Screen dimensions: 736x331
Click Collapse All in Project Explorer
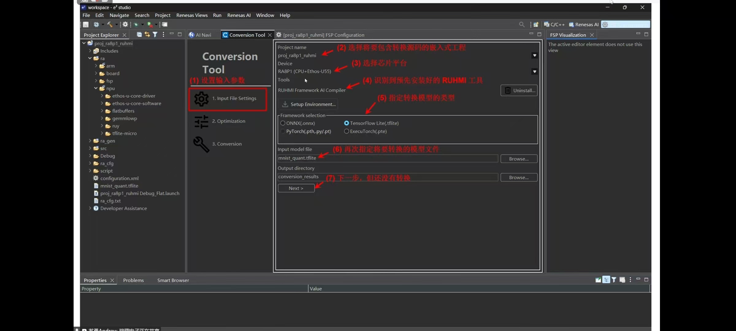139,35
